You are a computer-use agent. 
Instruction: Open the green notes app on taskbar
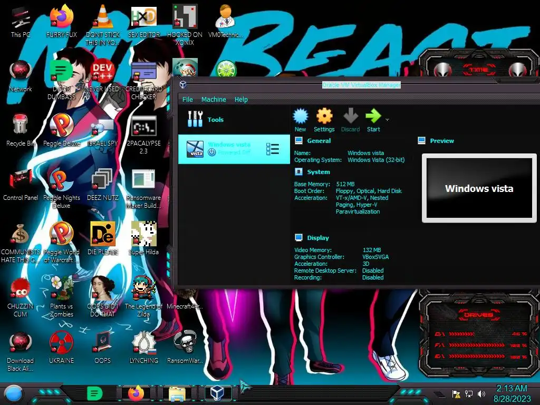pos(95,393)
